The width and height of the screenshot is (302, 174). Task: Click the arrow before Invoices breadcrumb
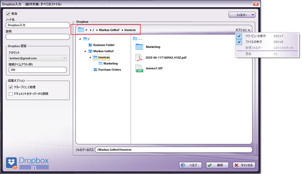[123, 30]
